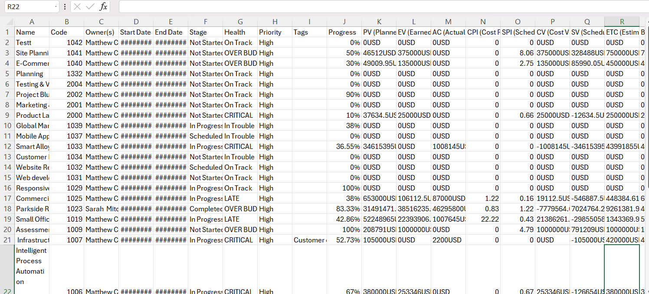Viewport: 649px width, 294px height.
Task: Click the SPI cell showing 0.43
Action: coord(518,219)
